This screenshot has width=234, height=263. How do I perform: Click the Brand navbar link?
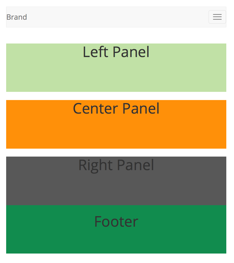click(x=17, y=17)
